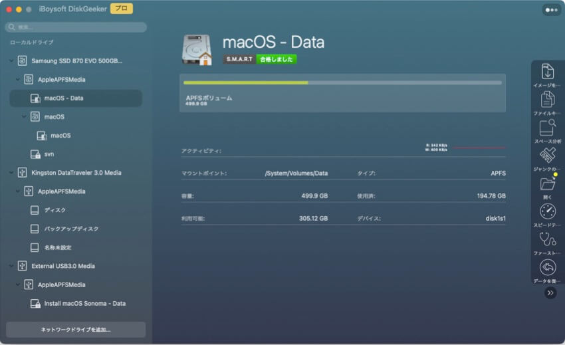The image size is (565, 345).
Task: Click the APFS volume usage bar
Action: [342, 83]
